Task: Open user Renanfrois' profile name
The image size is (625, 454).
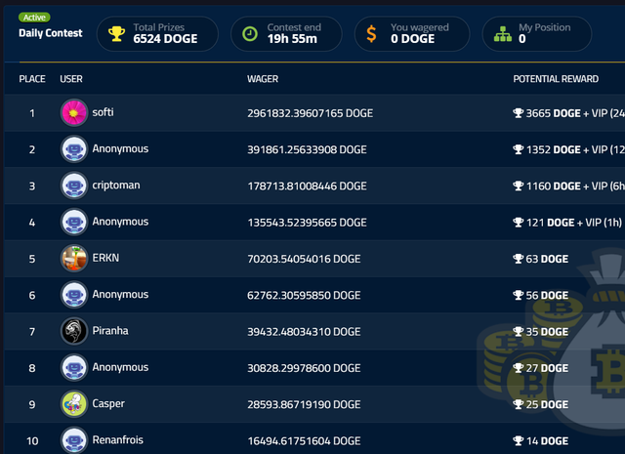Action: coord(117,440)
